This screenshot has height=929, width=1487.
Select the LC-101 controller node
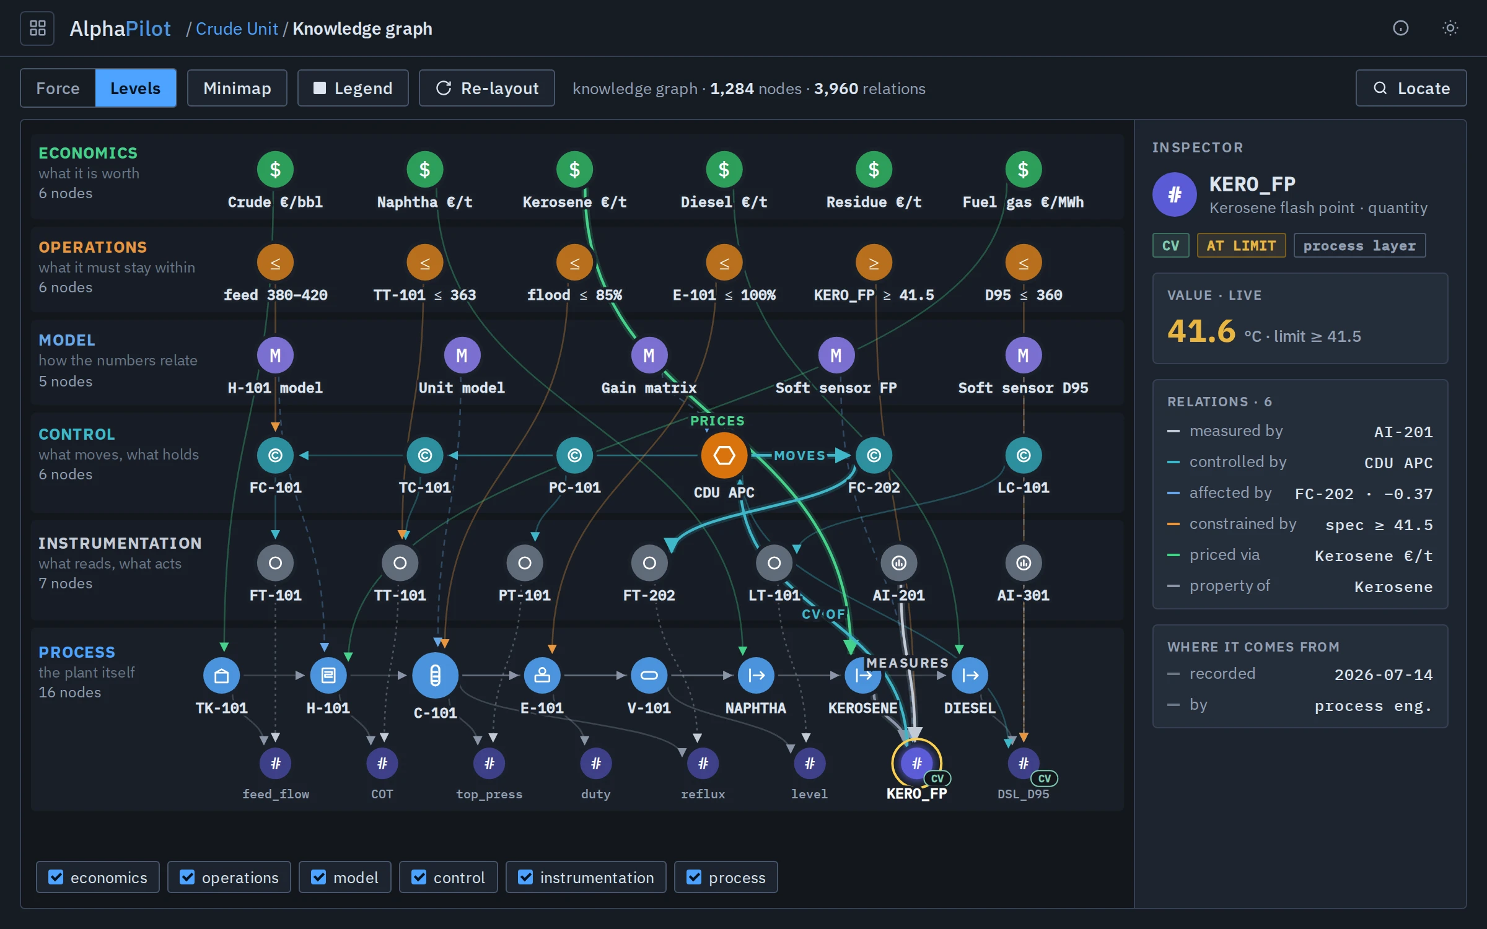click(1023, 456)
